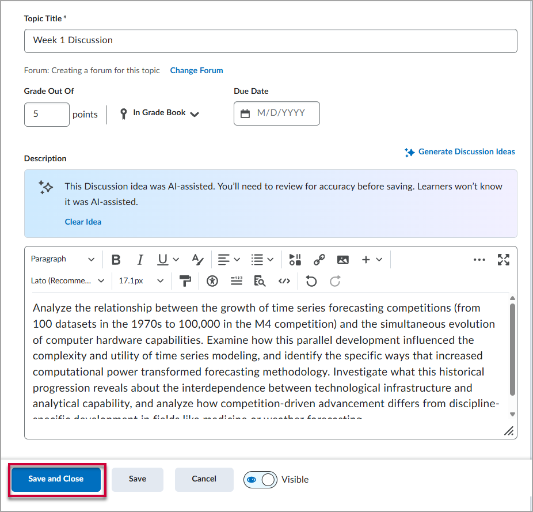Viewport: 533px width, 512px height.
Task: Click the Grade Out Of points field
Action: pyautogui.click(x=47, y=114)
